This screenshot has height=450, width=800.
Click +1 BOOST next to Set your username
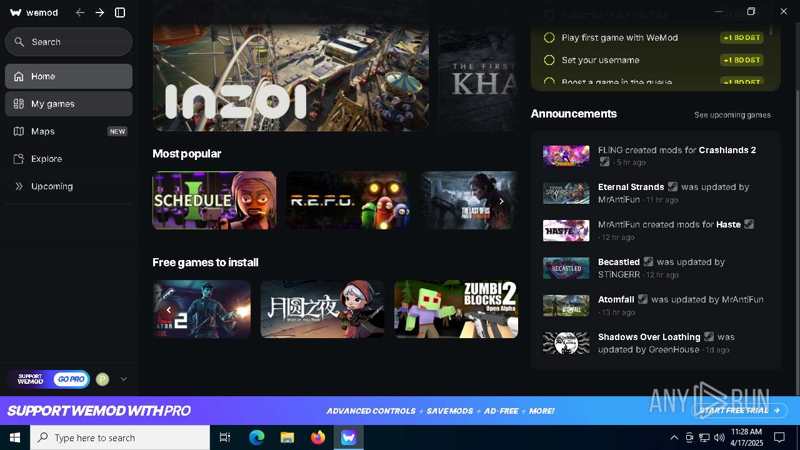742,60
